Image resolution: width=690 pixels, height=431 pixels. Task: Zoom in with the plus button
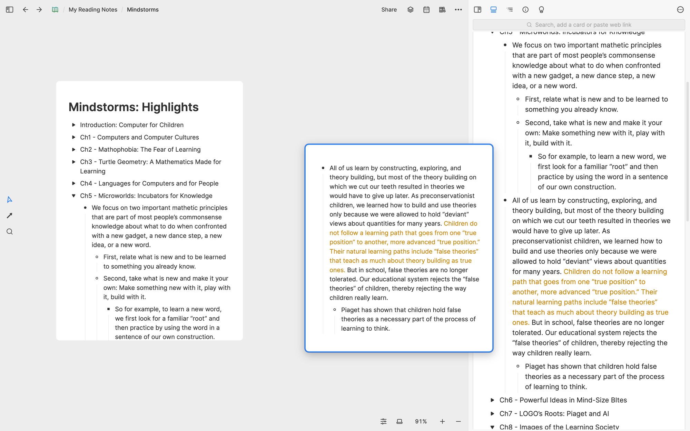pos(442,421)
